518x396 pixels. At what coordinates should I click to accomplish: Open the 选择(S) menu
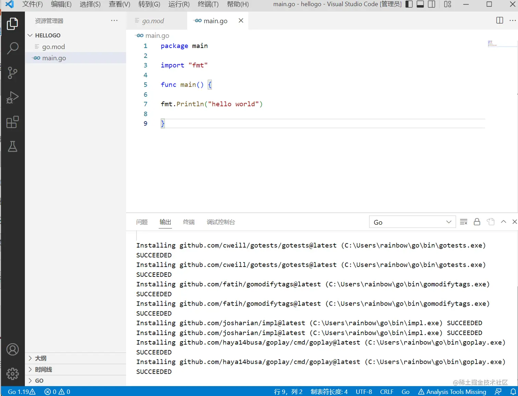click(90, 4)
